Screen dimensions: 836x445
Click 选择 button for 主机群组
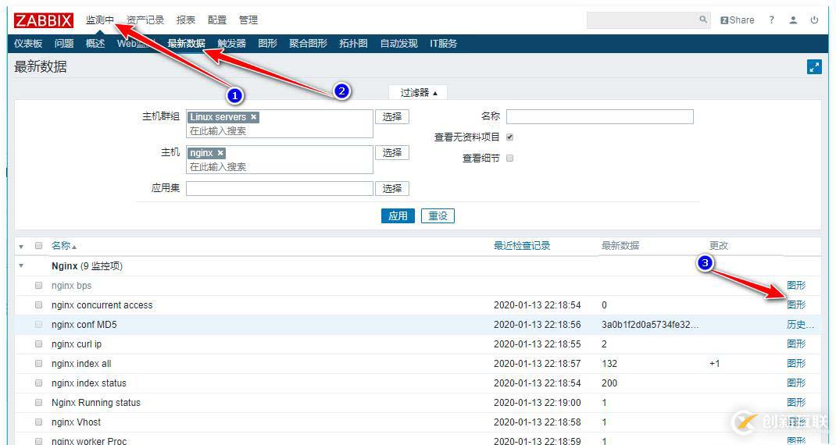[x=392, y=116]
